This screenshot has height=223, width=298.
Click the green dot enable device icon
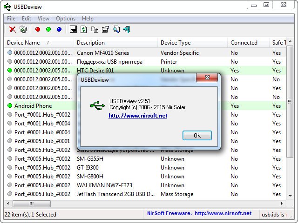coord(48,29)
